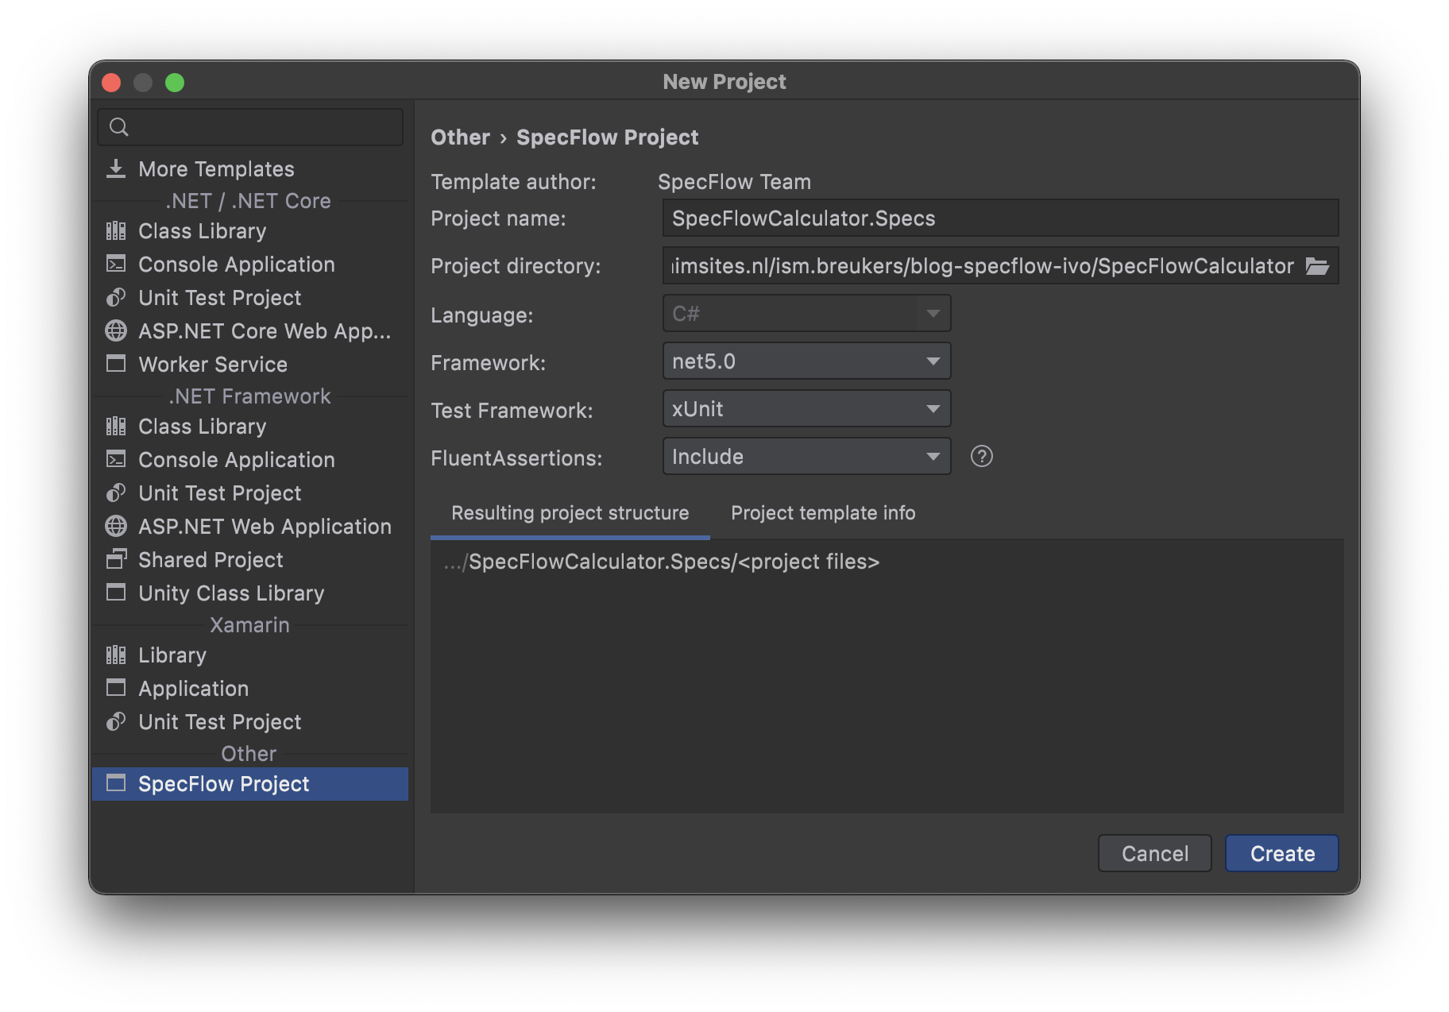This screenshot has height=1012, width=1449.
Task: Click the Cancel button
Action: click(x=1154, y=853)
